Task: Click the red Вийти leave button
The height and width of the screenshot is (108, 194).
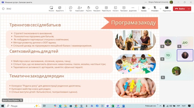Action: pyautogui.click(x=180, y=9)
